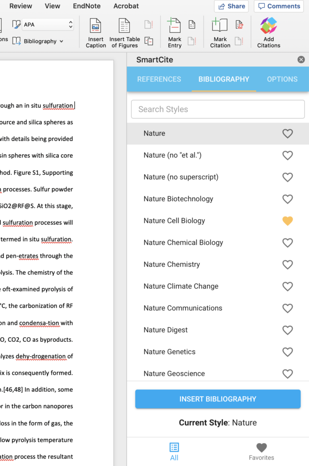Favorite the Nature Genetics style
Viewport: 309px width, 466px height.
pyautogui.click(x=287, y=352)
